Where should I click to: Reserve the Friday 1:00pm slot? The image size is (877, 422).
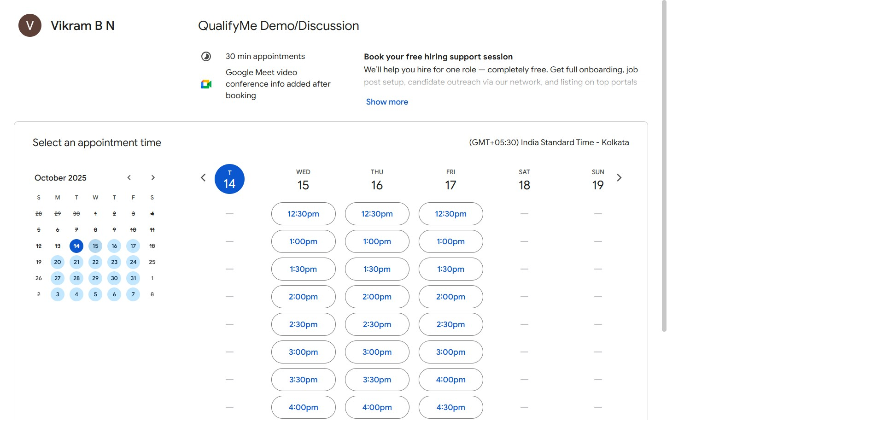coord(450,241)
